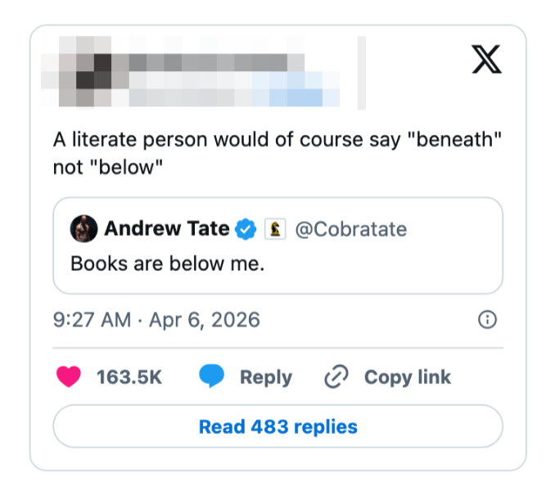The height and width of the screenshot is (491, 555).
Task: Click the blue verified badge next to Andrew Tate
Action: tap(246, 229)
